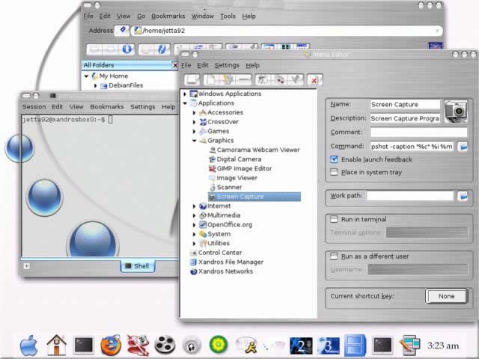Open Firefox from the dock

(x=111, y=346)
